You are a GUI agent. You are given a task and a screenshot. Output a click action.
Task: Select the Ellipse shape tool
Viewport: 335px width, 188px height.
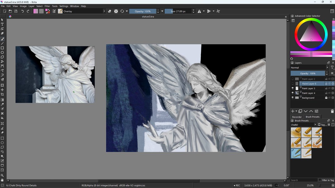point(2,52)
